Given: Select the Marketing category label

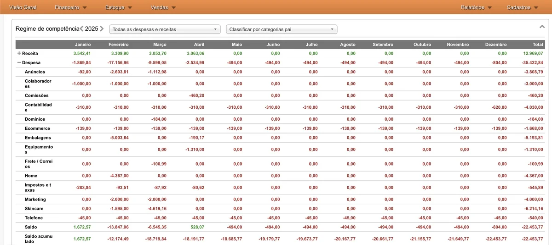Looking at the screenshot, I should coord(35,200).
